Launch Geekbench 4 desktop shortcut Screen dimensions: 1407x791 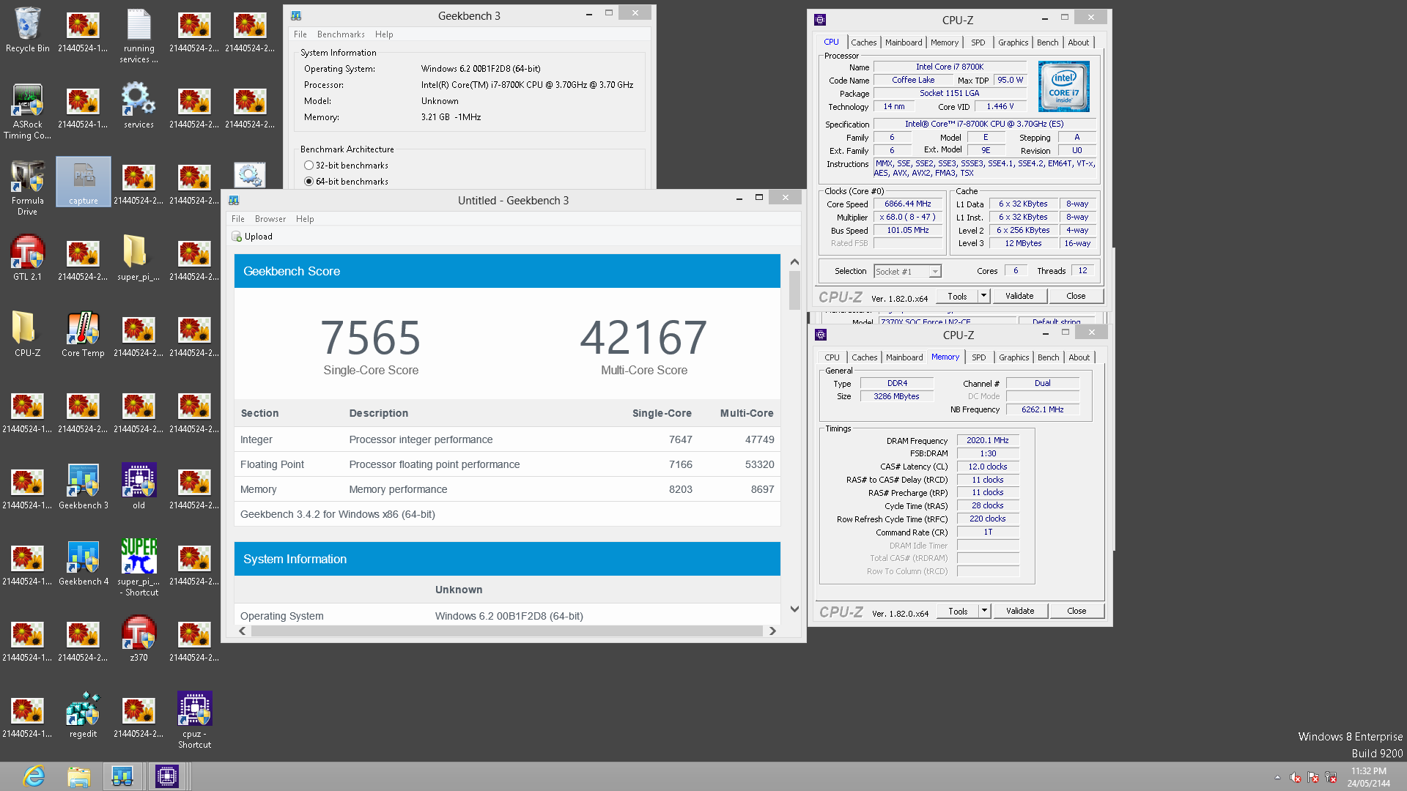coord(83,562)
